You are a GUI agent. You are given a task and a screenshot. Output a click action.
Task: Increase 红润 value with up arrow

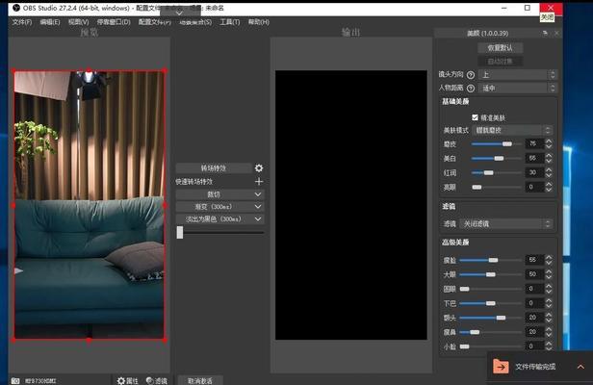549,169
